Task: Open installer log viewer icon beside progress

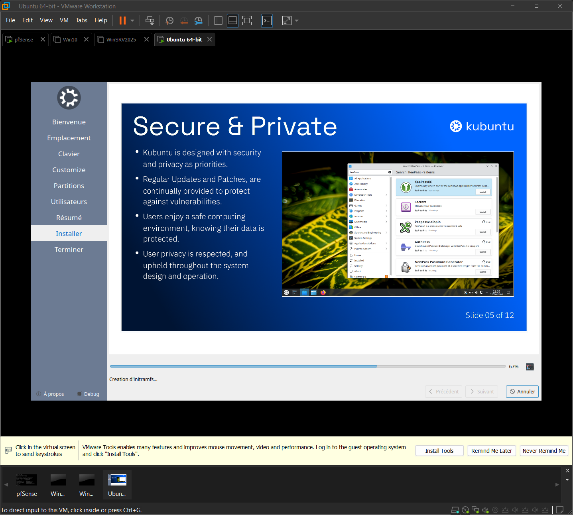Action: pos(530,367)
